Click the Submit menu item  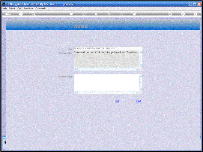(12, 8)
